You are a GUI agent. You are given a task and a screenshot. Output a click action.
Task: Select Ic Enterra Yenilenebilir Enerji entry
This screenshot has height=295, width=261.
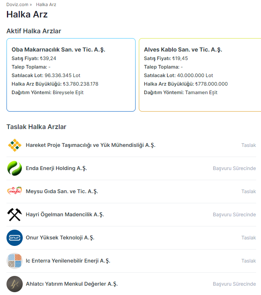(68, 261)
